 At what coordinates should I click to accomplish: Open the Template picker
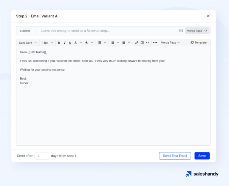point(199,43)
